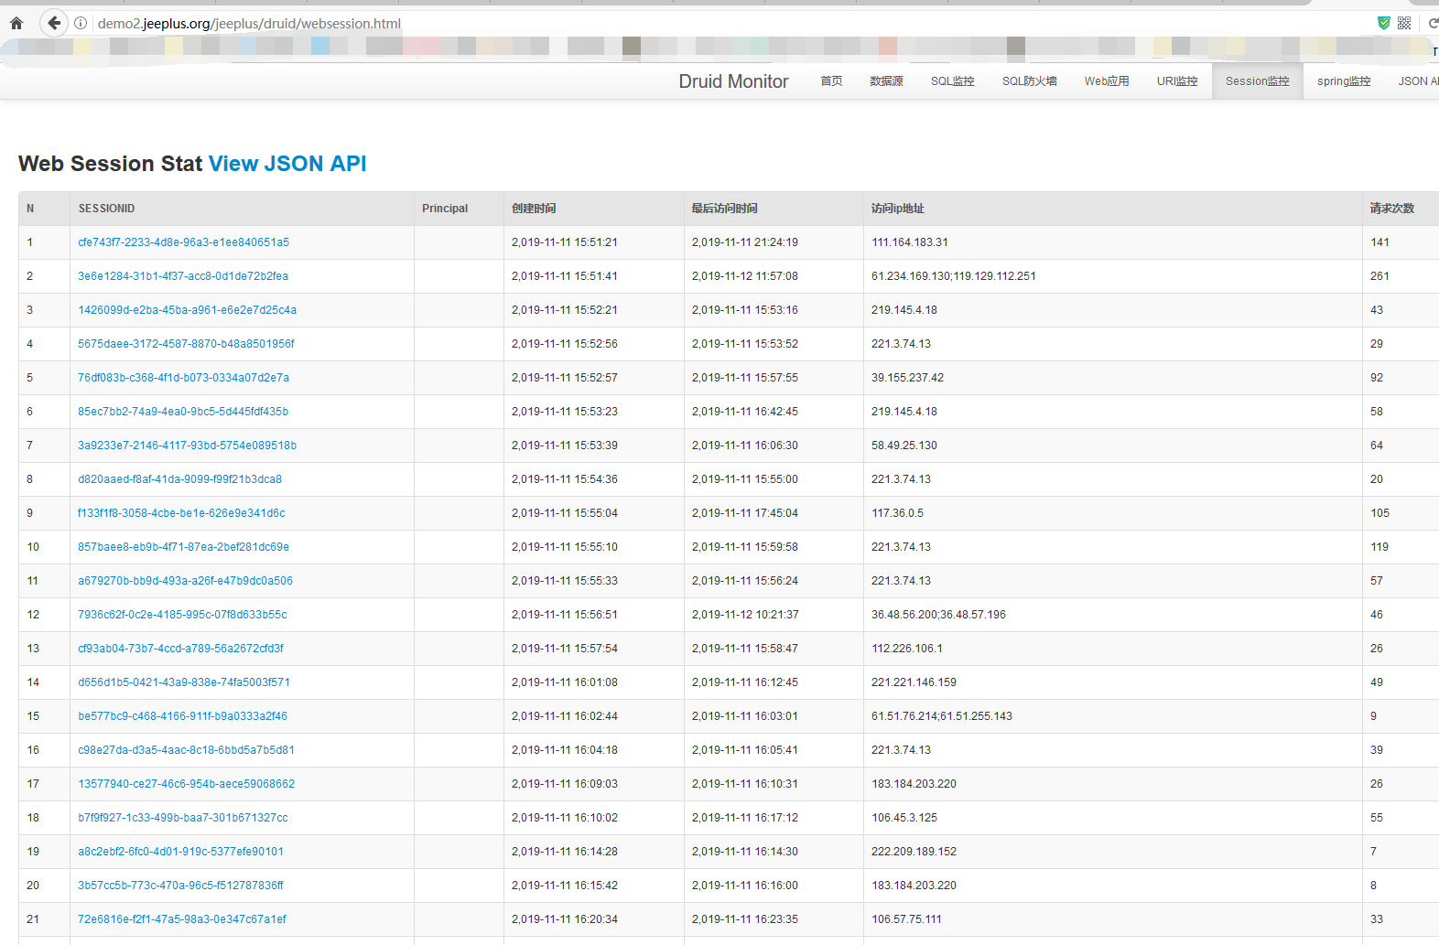Select IP address 221.221.146.159 cell
The width and height of the screenshot is (1439, 945).
coord(1112,682)
